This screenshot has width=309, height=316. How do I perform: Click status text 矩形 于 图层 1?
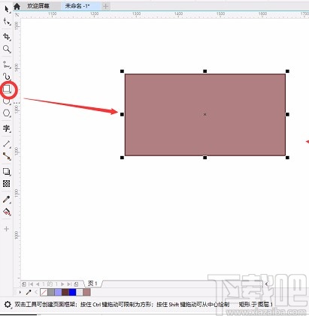click(x=256, y=305)
